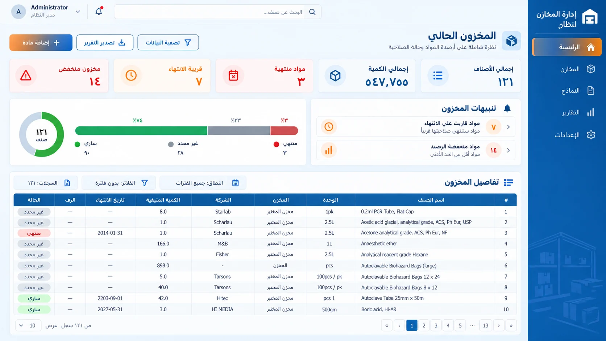Click the search magnifier icon
This screenshot has height=341, width=606.
tap(312, 12)
